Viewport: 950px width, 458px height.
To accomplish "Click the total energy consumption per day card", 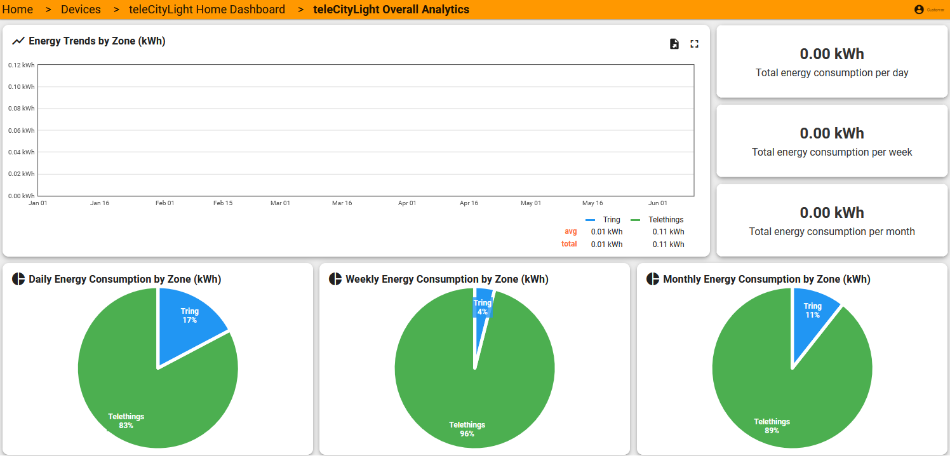I will point(832,62).
